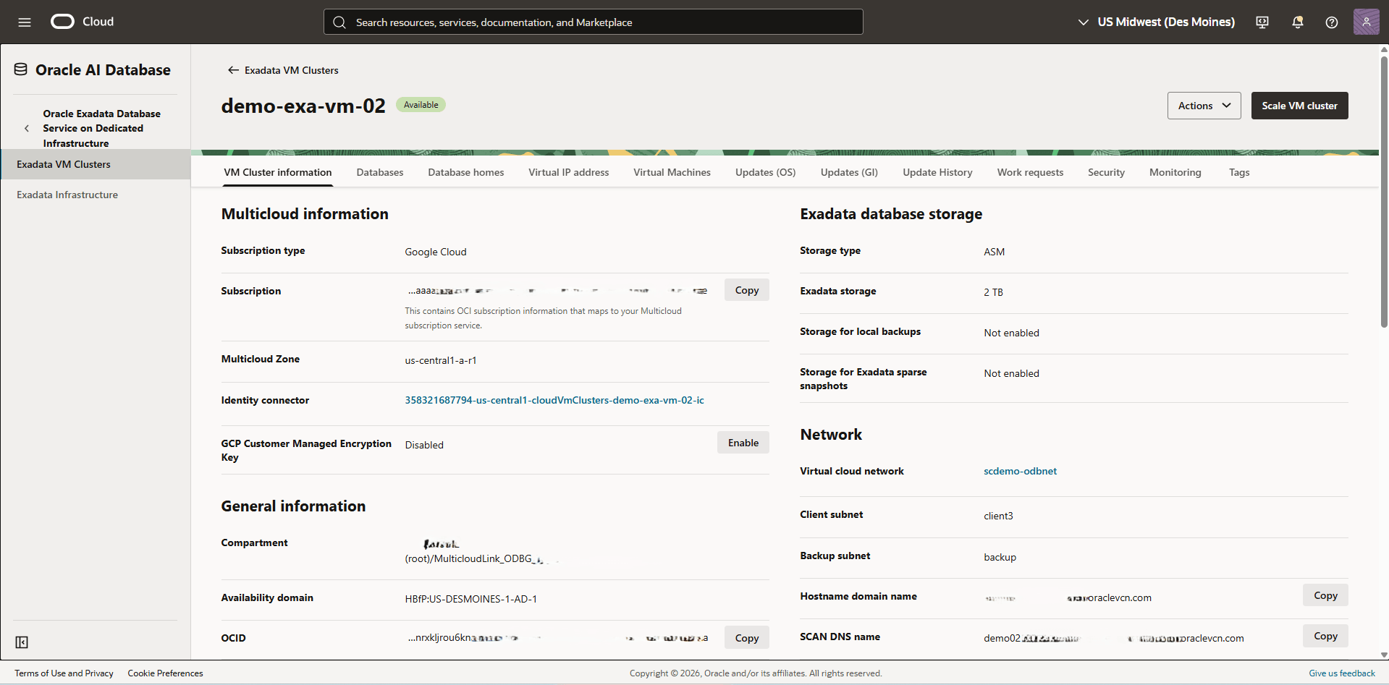Open the Actions dropdown
Image resolution: width=1389 pixels, height=685 pixels.
tap(1203, 105)
